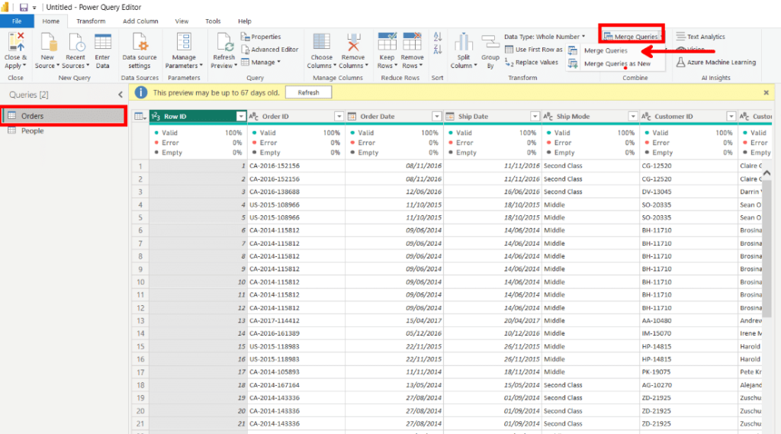The height and width of the screenshot is (434, 781).
Task: Click customer ID cell PK-19075
Action: click(689, 372)
